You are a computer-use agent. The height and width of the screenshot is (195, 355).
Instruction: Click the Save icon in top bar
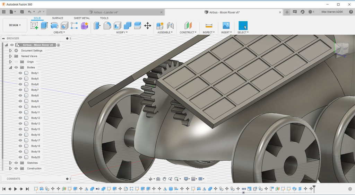(22, 12)
